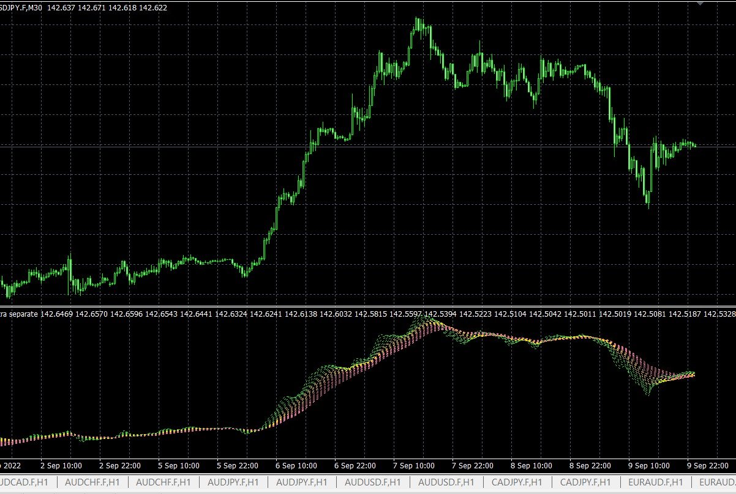Click the '2 Sep 10:00' time axis label
This screenshot has width=736, height=494.
61,465
